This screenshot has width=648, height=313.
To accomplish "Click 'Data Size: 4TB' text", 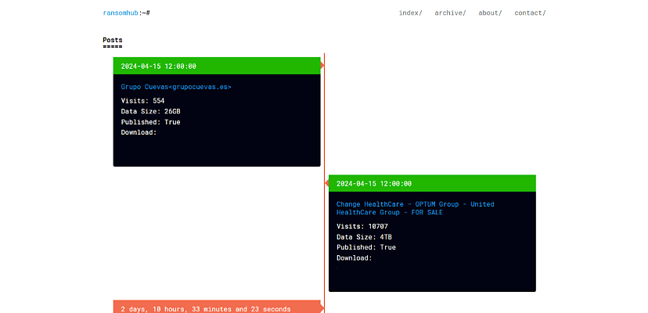I will coord(364,237).
